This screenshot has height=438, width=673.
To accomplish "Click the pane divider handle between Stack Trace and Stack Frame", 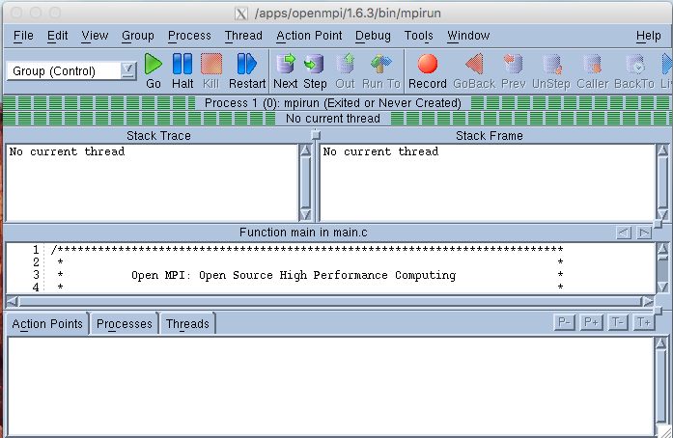I will pyautogui.click(x=316, y=135).
